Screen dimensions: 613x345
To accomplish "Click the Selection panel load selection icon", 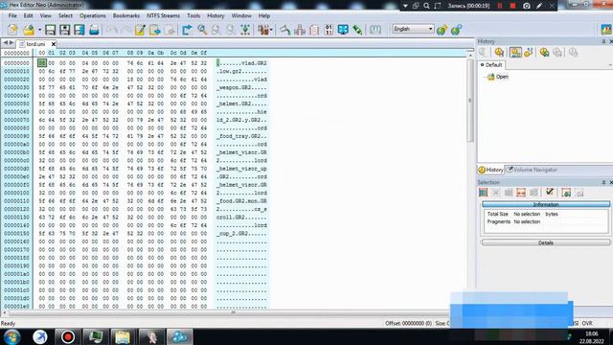I will coord(566,193).
